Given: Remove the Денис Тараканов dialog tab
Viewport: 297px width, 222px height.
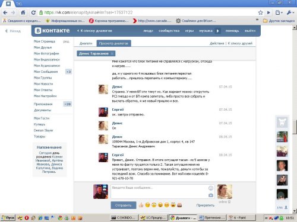Looking at the screenshot, I should 112,53.
